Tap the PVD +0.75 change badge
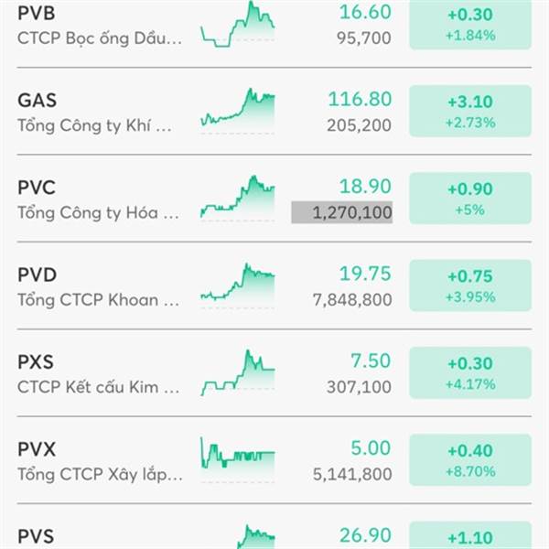Viewport: 549px width, 549px height. [x=470, y=285]
